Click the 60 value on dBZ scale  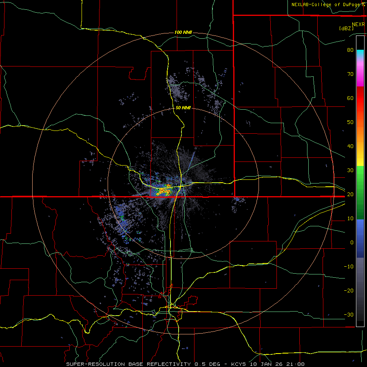point(350,98)
